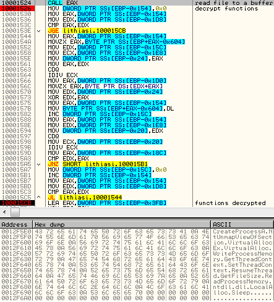
Task: Click the horizontal scrollbar left arrow
Action: pos(4,212)
